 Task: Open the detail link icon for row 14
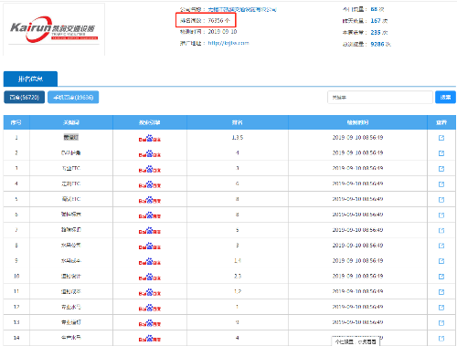[441, 338]
